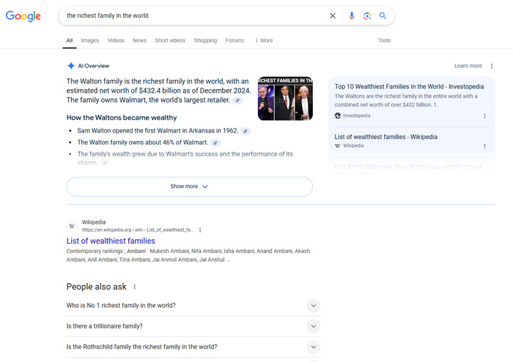Open Google Lens image search

point(367,16)
